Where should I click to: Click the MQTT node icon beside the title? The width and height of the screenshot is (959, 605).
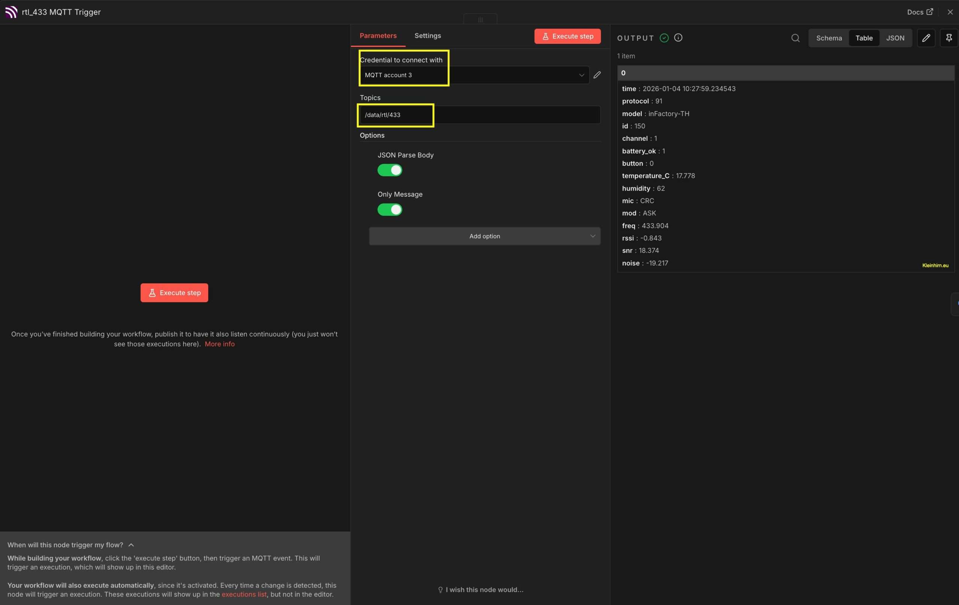click(11, 12)
